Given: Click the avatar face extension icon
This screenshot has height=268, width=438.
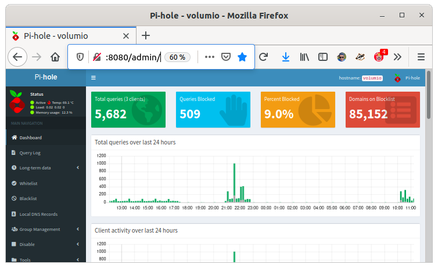Looking at the screenshot, I should 342,57.
